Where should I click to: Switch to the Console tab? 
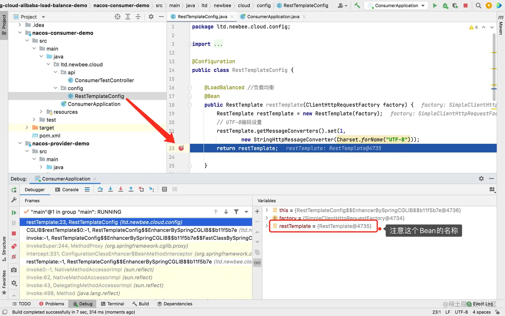coord(67,190)
